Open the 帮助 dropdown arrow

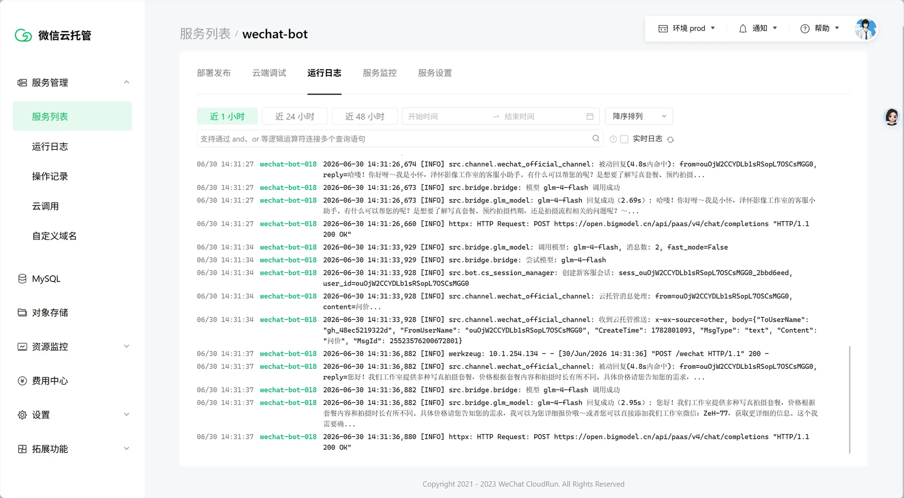837,28
